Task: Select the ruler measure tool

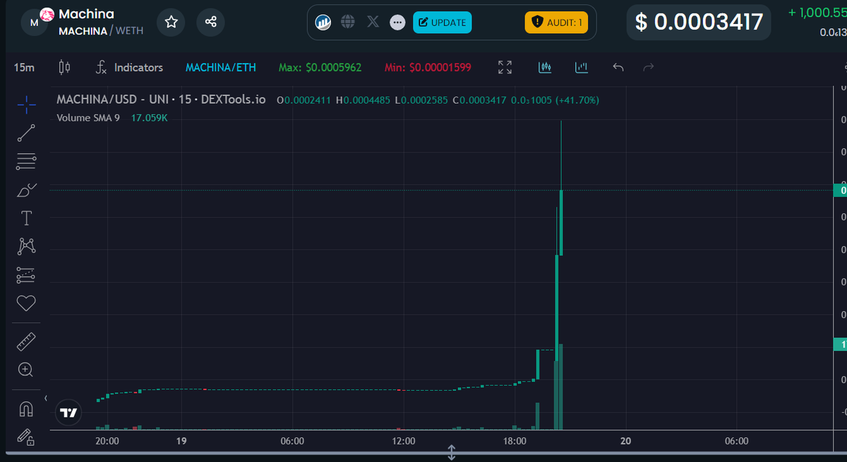Action: (26, 342)
